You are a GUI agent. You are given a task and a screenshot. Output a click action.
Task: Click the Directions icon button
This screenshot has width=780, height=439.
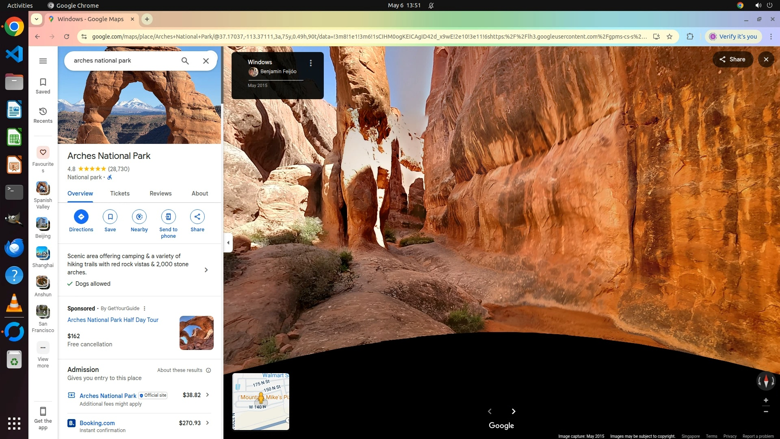(x=81, y=217)
